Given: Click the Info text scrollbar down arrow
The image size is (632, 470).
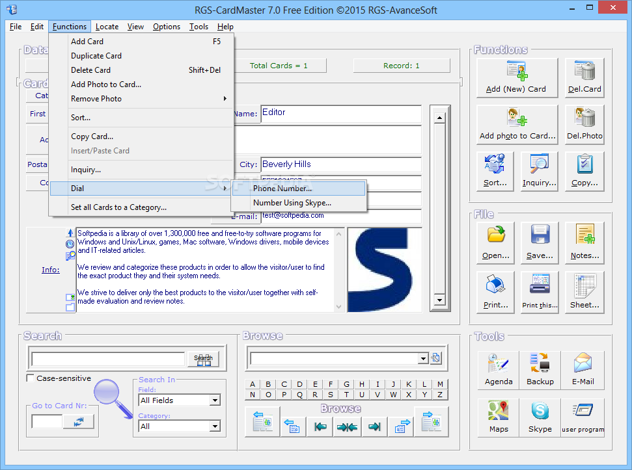Looking at the screenshot, I should 339,307.
